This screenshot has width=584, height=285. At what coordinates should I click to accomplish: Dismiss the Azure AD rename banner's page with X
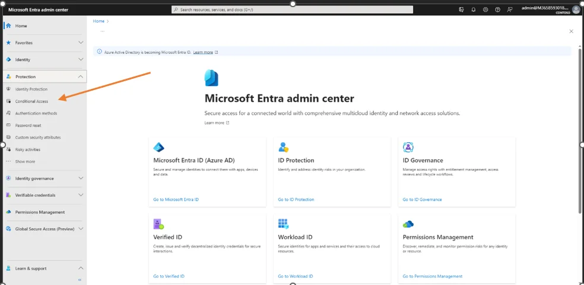pyautogui.click(x=571, y=31)
